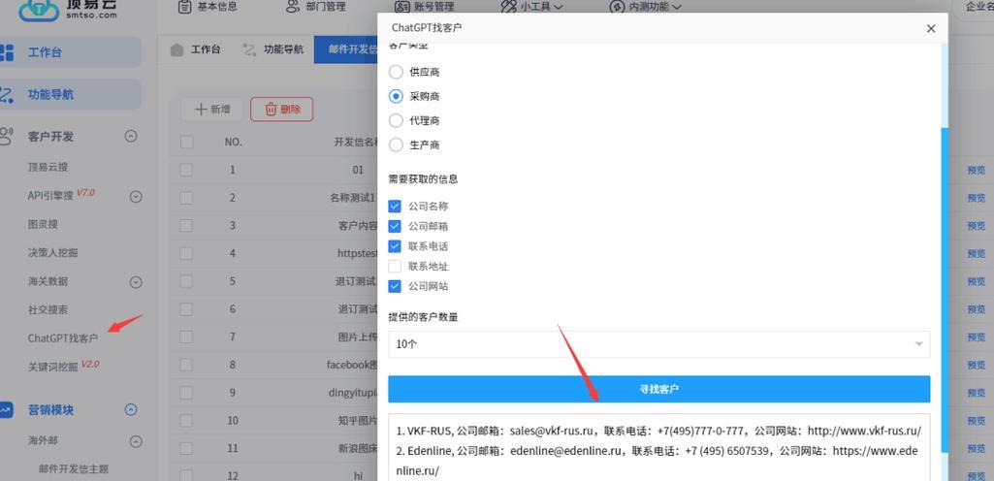Switch to the 工作台 tab
The width and height of the screenshot is (994, 481).
196,49
